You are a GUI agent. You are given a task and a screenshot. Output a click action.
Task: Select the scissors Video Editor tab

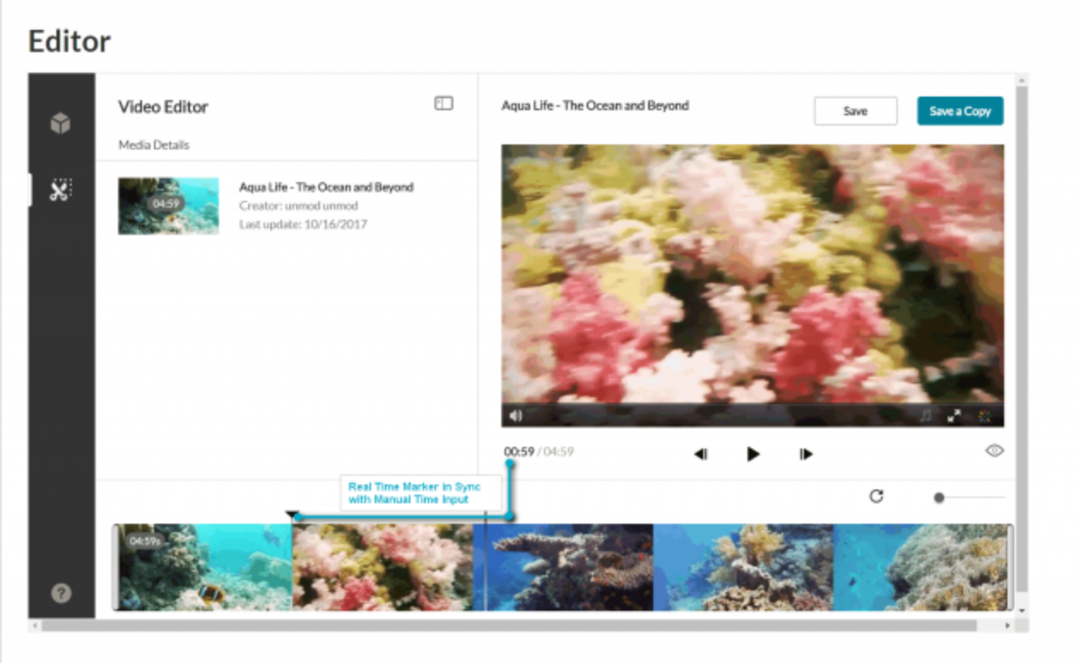tap(60, 191)
